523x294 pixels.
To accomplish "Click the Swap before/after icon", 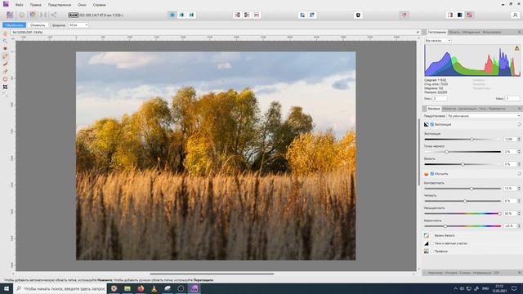I will (x=257, y=15).
